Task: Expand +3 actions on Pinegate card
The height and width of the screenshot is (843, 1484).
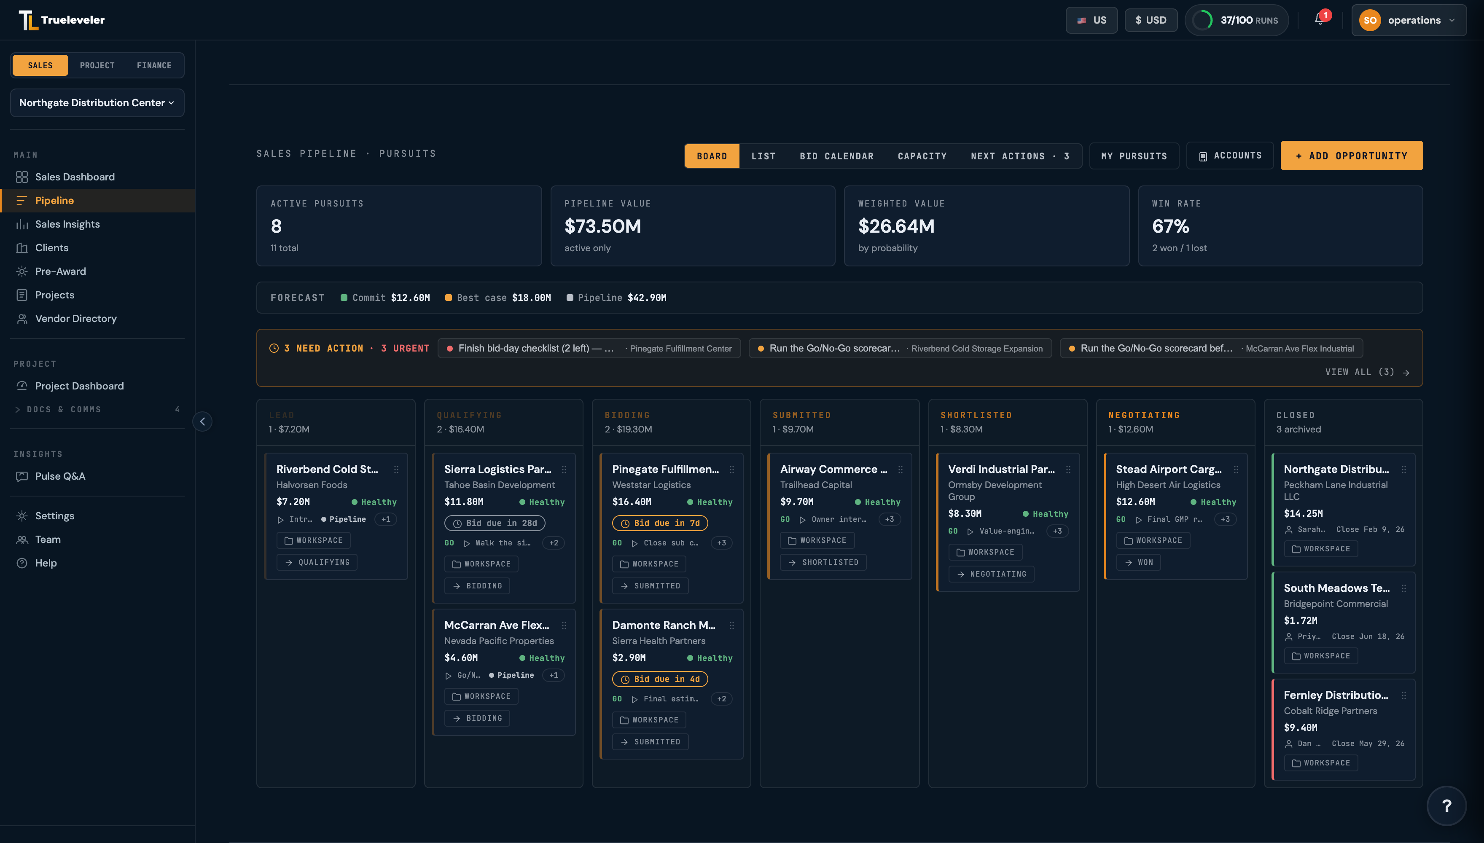Action: 721,543
